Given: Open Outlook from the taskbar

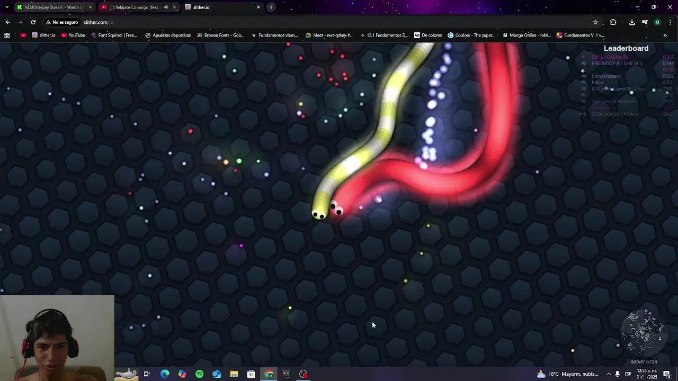Looking at the screenshot, I should click(217, 374).
